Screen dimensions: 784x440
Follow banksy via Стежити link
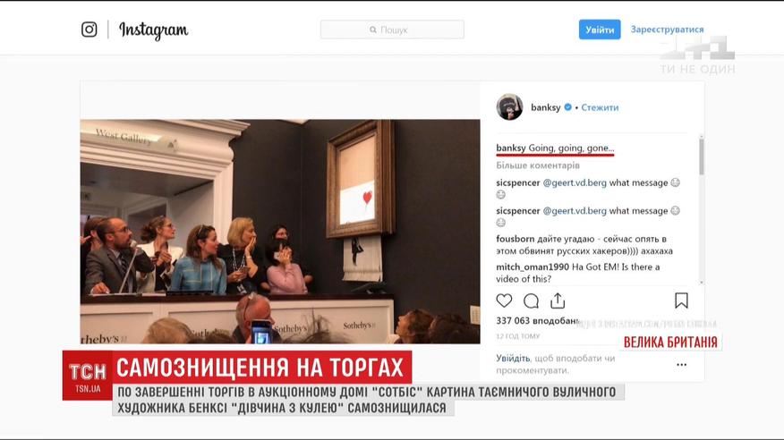tap(600, 107)
